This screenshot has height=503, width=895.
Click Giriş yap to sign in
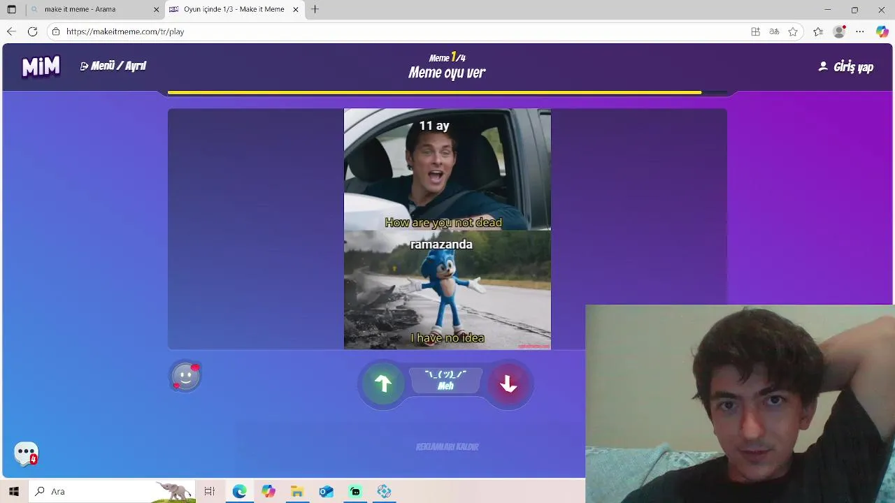846,67
